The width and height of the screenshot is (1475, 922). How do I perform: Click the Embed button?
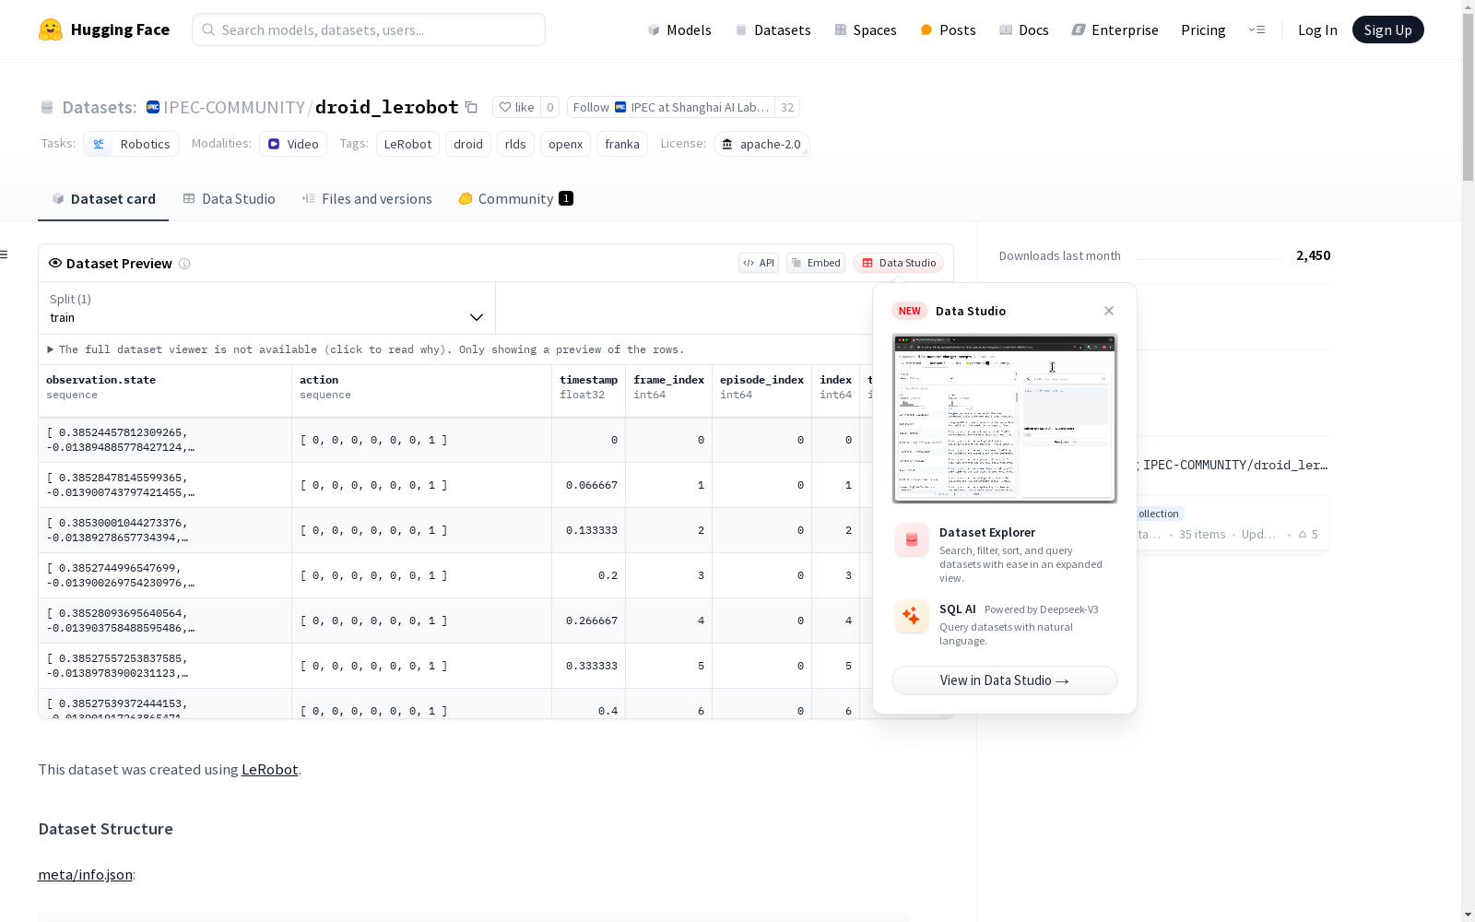[x=816, y=263]
